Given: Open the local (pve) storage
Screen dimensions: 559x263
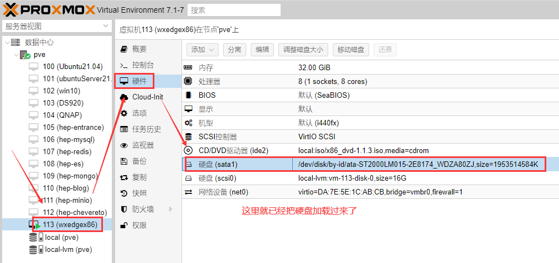Looking at the screenshot, I should [x=61, y=237].
